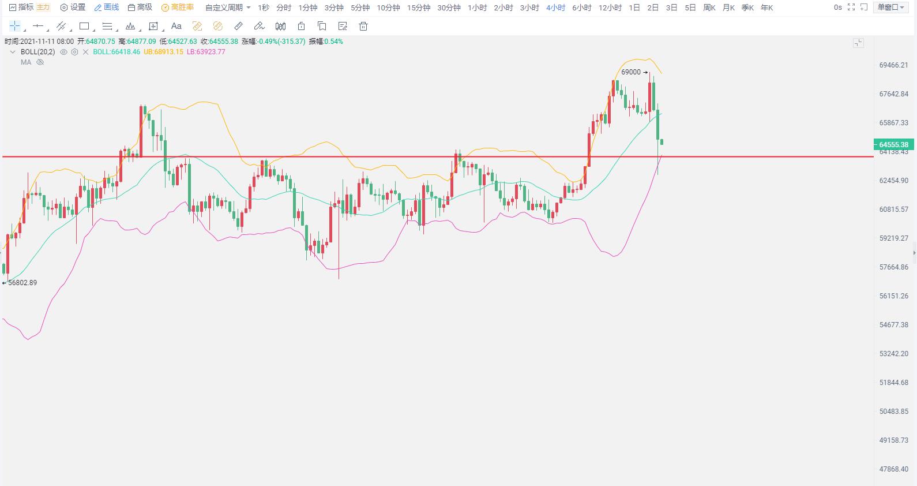
Task: Collapse the BOLL indicator legend chevron
Action: coord(13,52)
